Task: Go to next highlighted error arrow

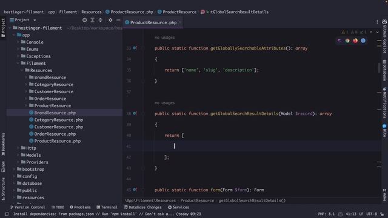Action: coord(377,32)
